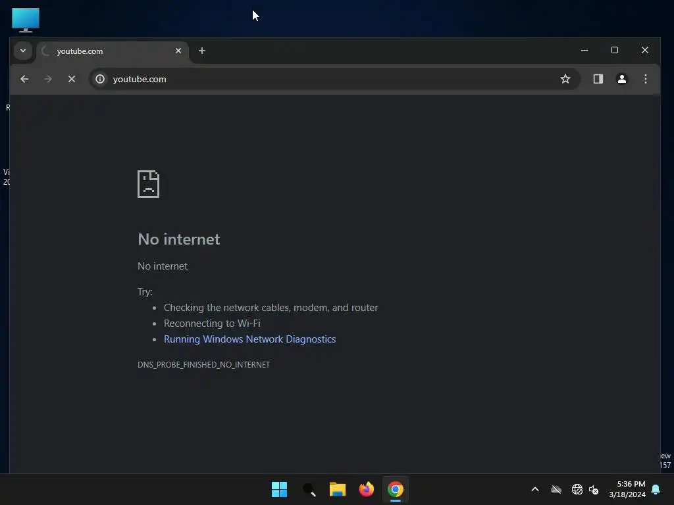This screenshot has height=505, width=674.
Task: Maximize the Chrome window
Action: (x=615, y=50)
